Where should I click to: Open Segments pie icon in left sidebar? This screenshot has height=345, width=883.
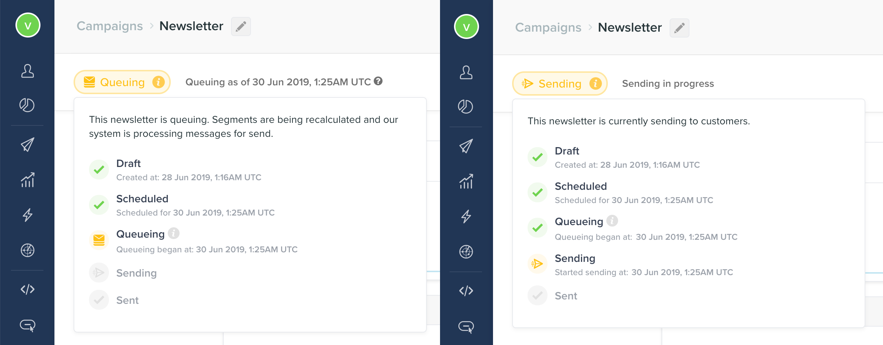point(27,105)
